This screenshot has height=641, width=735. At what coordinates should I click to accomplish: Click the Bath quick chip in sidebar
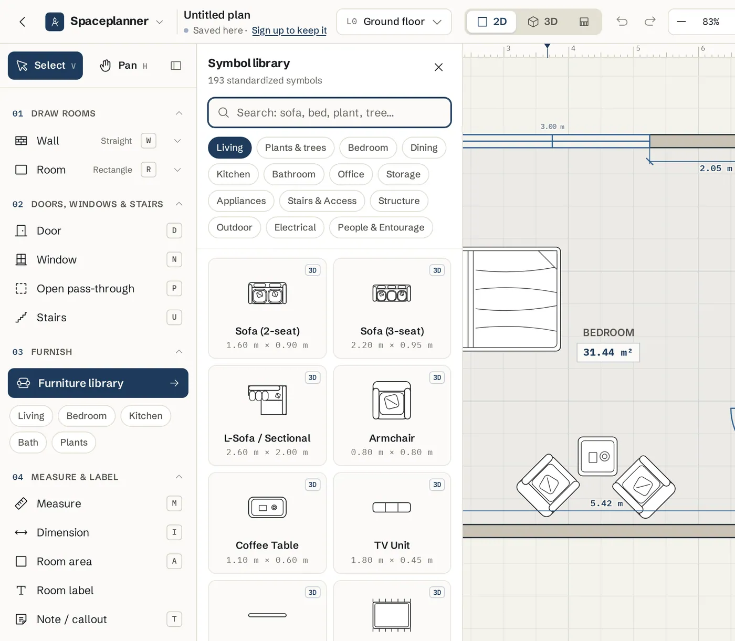click(x=28, y=443)
